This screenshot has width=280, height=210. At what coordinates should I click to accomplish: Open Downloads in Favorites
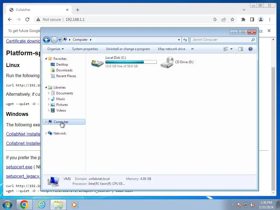[64, 70]
